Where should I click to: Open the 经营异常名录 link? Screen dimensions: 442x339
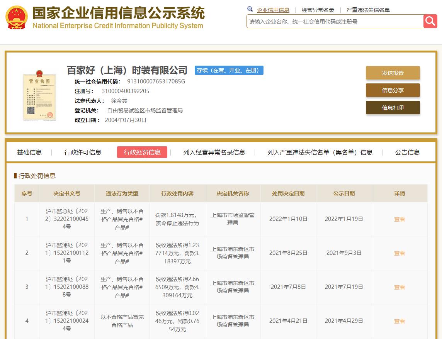(313, 9)
